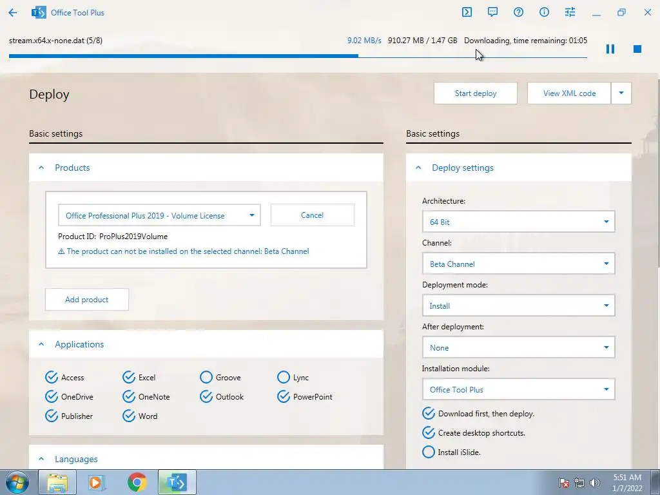This screenshot has height=495, width=660.
Task: Open Google Chrome from taskbar
Action: click(x=137, y=482)
